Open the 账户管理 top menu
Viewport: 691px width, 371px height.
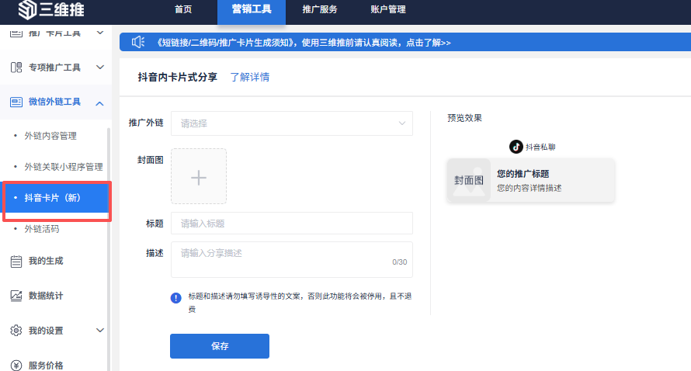(387, 9)
